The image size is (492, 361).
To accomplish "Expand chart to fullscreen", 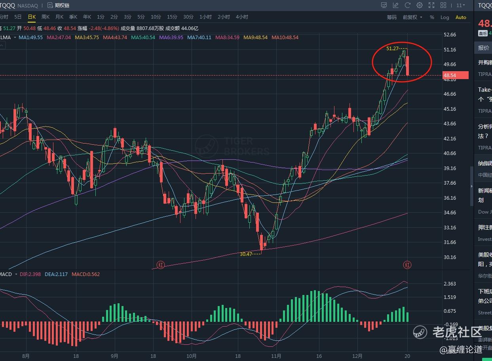I will tap(431, 6).
